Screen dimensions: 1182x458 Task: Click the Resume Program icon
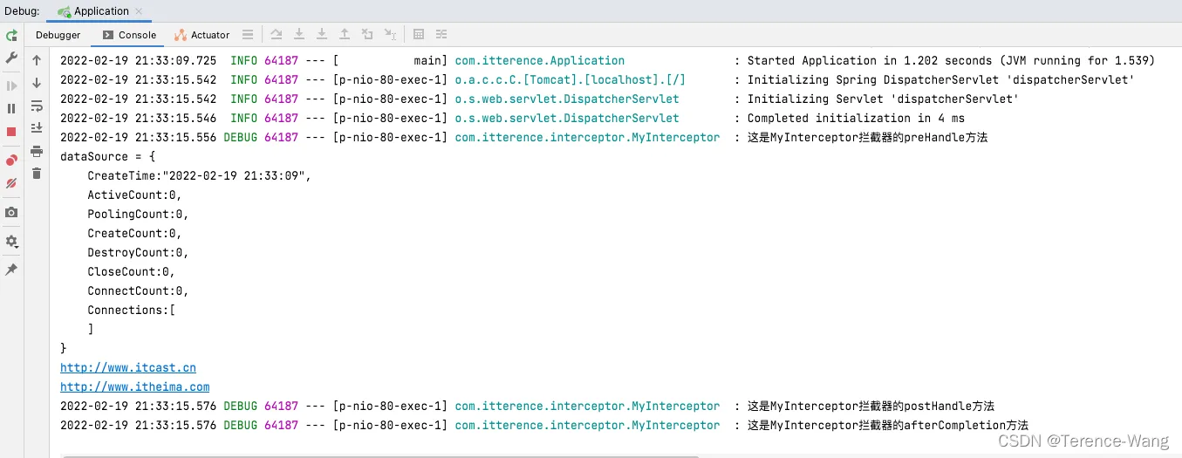click(11, 86)
